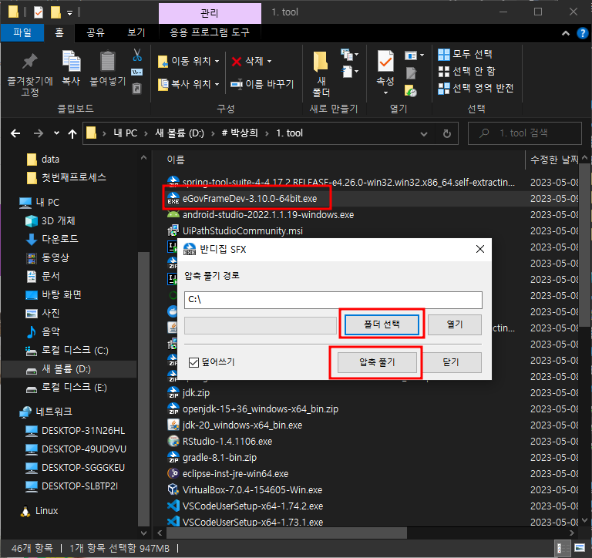Click the 속성 (Properties) checkmark icon

tap(385, 61)
